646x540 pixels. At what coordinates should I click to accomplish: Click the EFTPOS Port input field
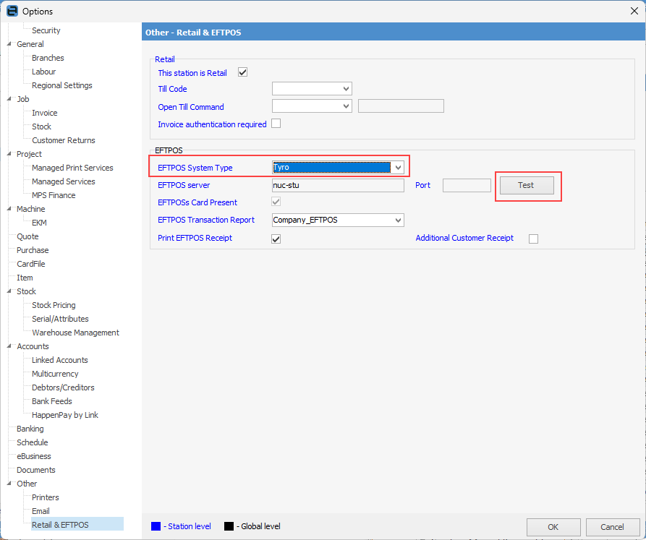point(467,185)
